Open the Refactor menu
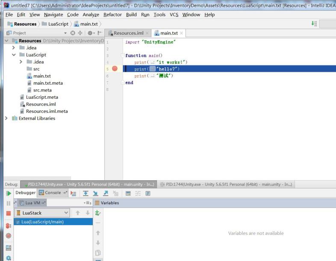The height and width of the screenshot is (261, 336). point(112,15)
